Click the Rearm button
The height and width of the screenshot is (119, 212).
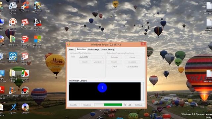(x=114, y=62)
